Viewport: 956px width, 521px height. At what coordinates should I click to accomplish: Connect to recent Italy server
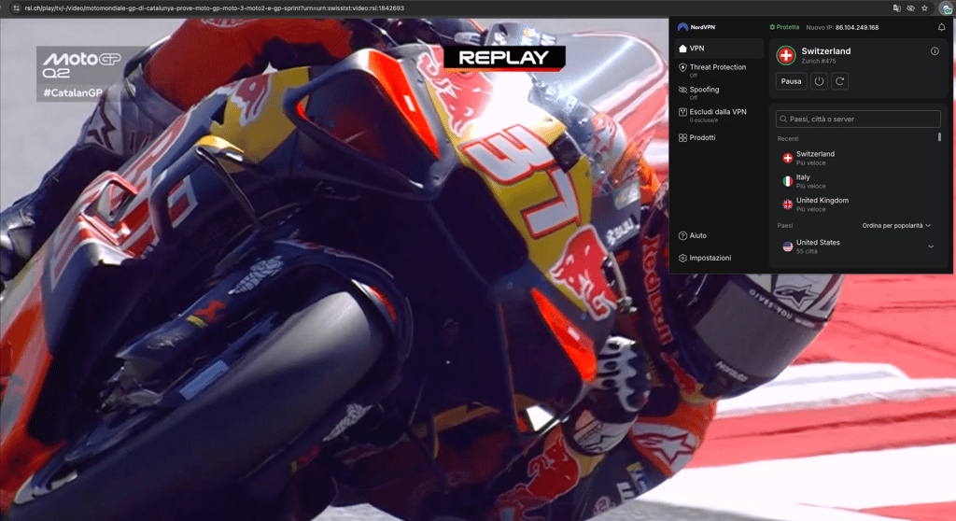click(x=857, y=181)
